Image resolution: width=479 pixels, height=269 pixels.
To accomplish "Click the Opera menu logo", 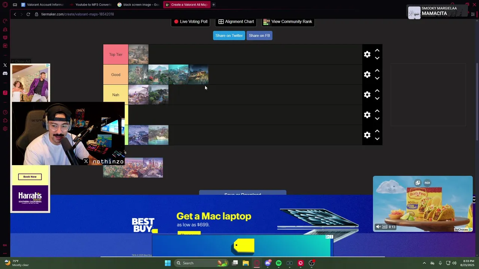I will (x=5, y=4).
